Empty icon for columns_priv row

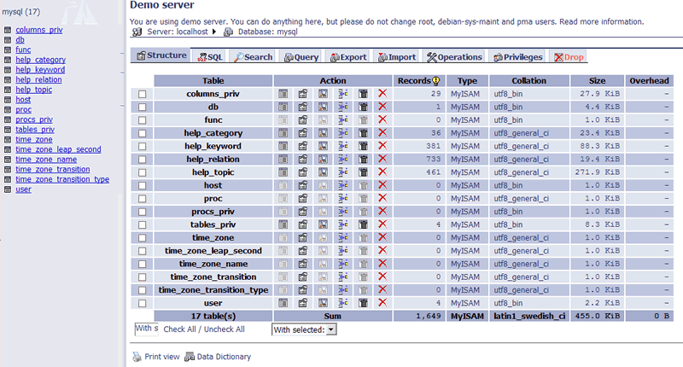[x=363, y=94]
